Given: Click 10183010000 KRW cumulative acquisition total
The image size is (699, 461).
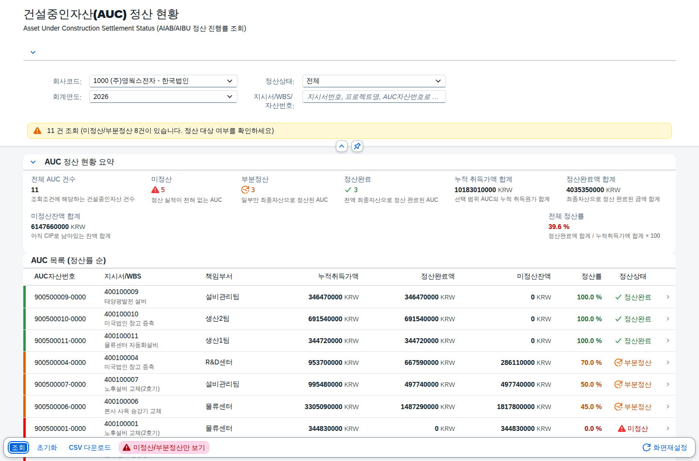Looking at the screenshot, I should pos(483,190).
